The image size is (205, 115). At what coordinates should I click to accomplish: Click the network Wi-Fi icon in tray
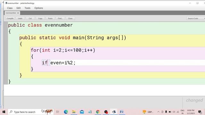click(x=178, y=112)
